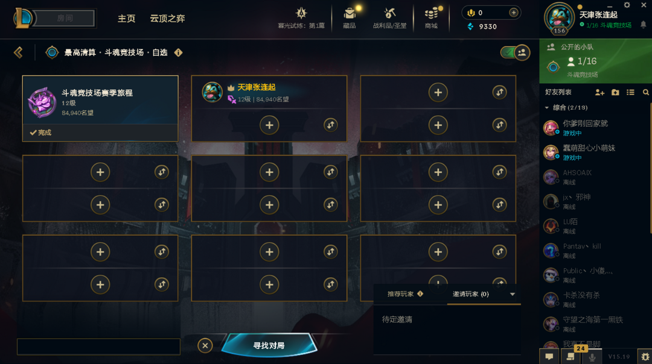Go to the 主页 home tab

click(x=126, y=19)
